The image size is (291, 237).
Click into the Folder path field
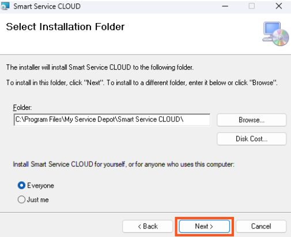pos(112,120)
